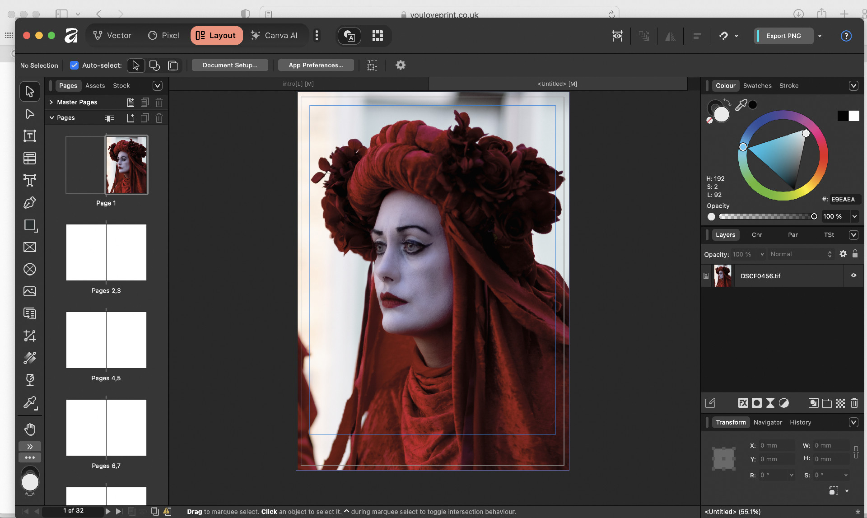The width and height of the screenshot is (867, 518).
Task: Open the Normal blend mode dropdown
Action: coord(800,254)
